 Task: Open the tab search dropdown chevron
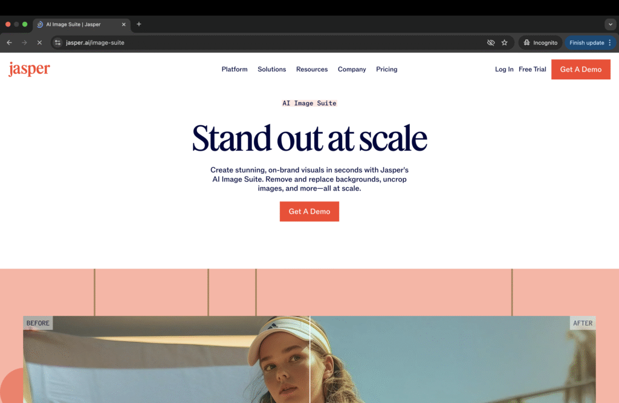(610, 24)
